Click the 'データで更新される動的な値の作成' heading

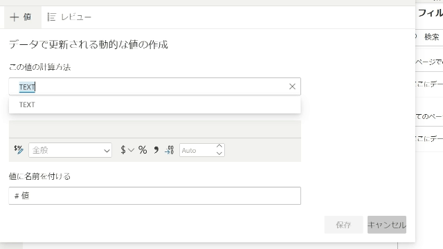click(89, 44)
